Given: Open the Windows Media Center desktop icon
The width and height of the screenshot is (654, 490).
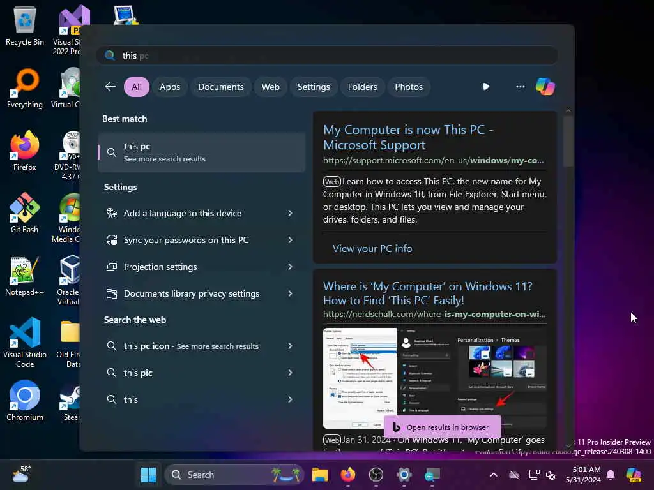Looking at the screenshot, I should pyautogui.click(x=66, y=218).
